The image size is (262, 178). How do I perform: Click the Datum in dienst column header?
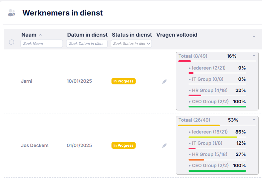coord(87,35)
